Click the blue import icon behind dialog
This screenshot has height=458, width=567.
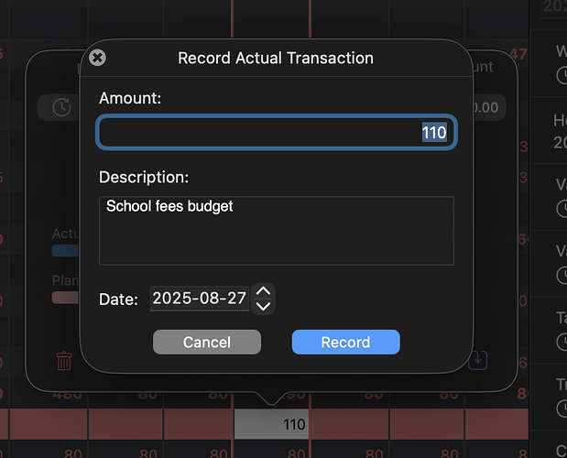[477, 360]
